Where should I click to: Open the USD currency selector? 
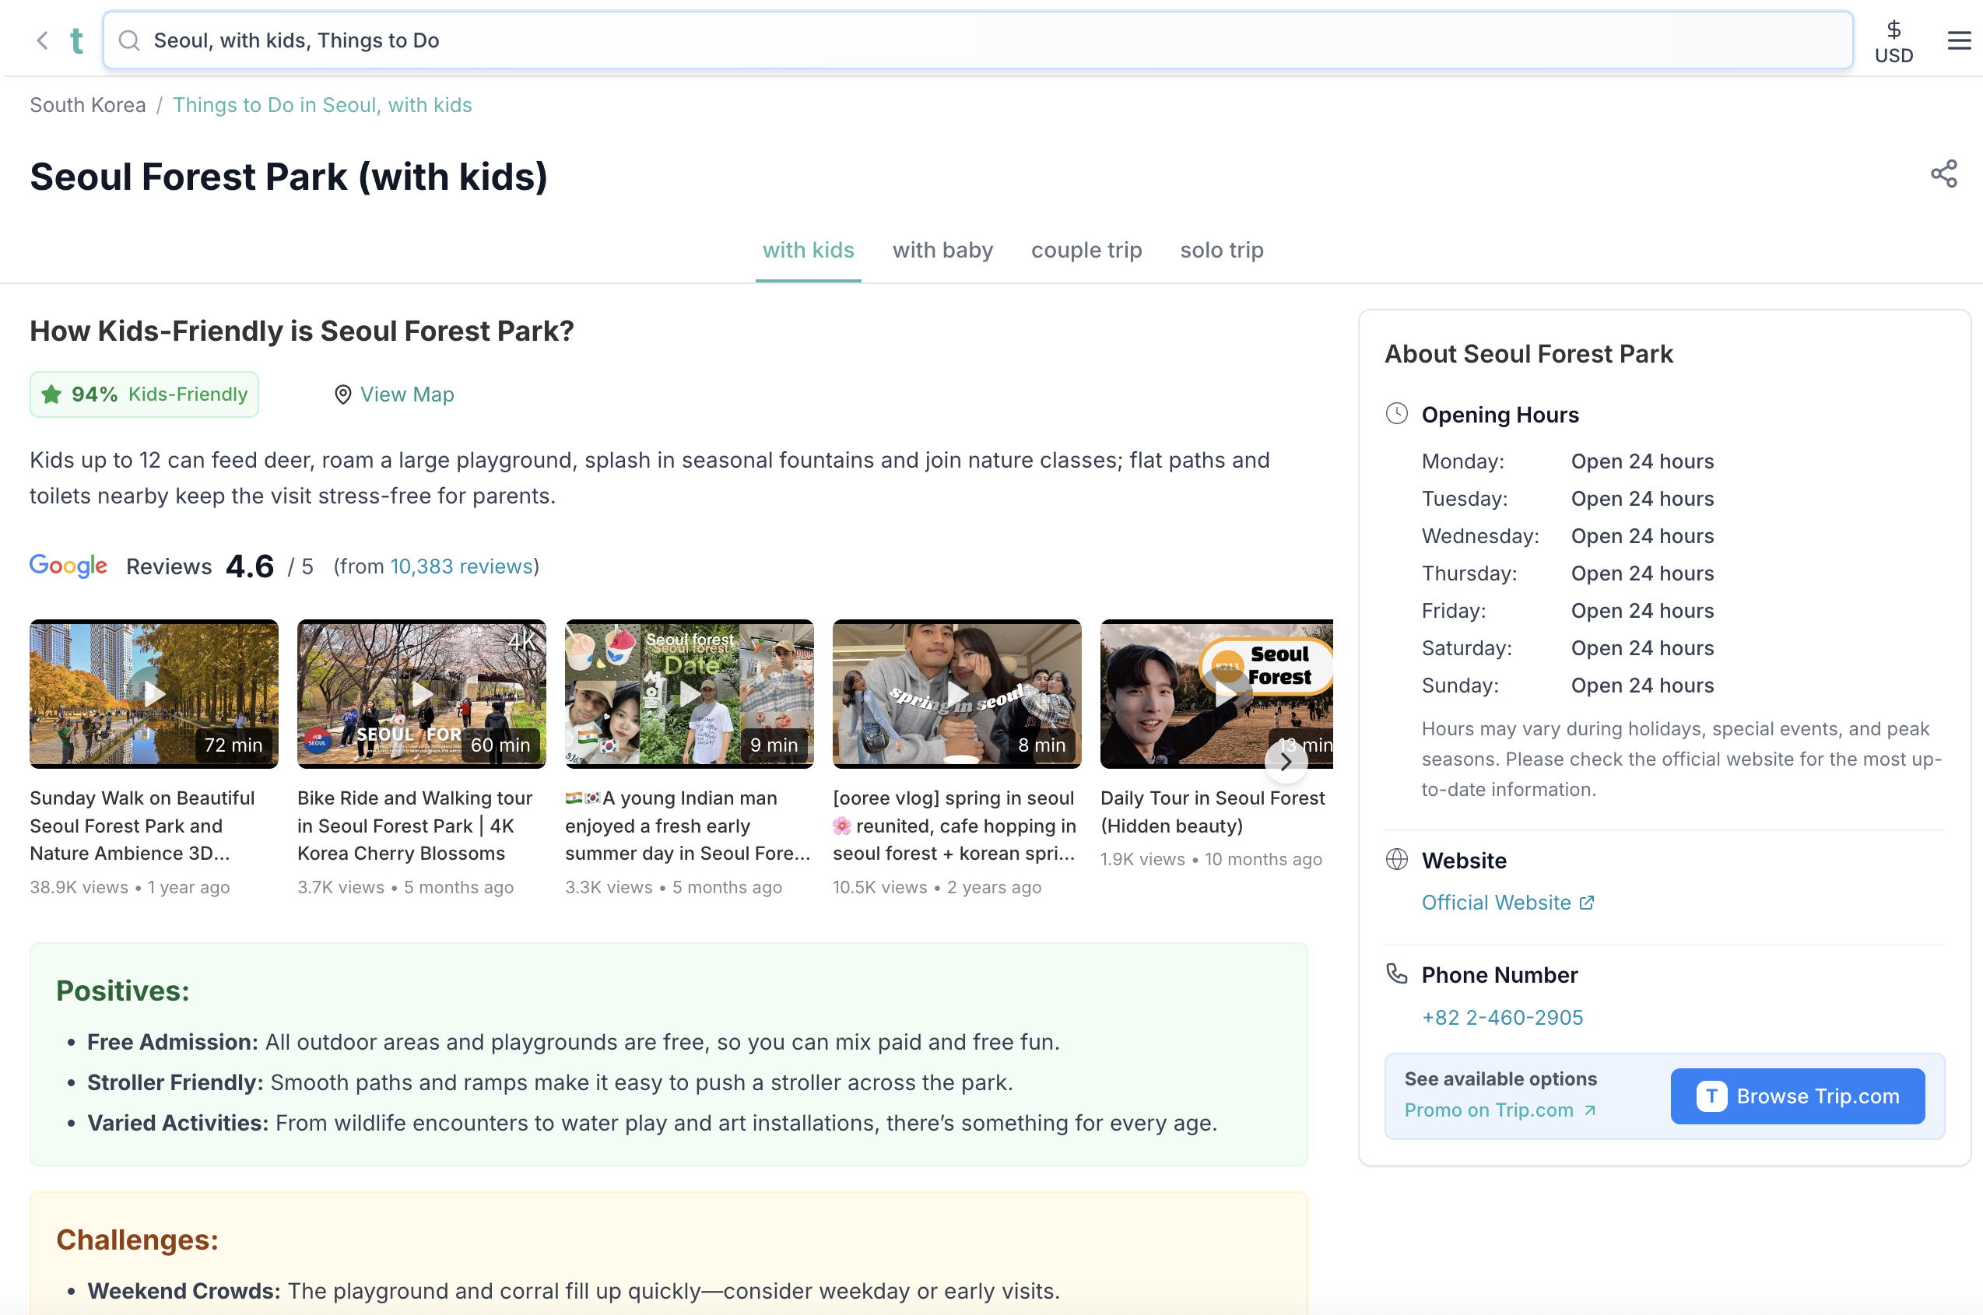tap(1894, 40)
